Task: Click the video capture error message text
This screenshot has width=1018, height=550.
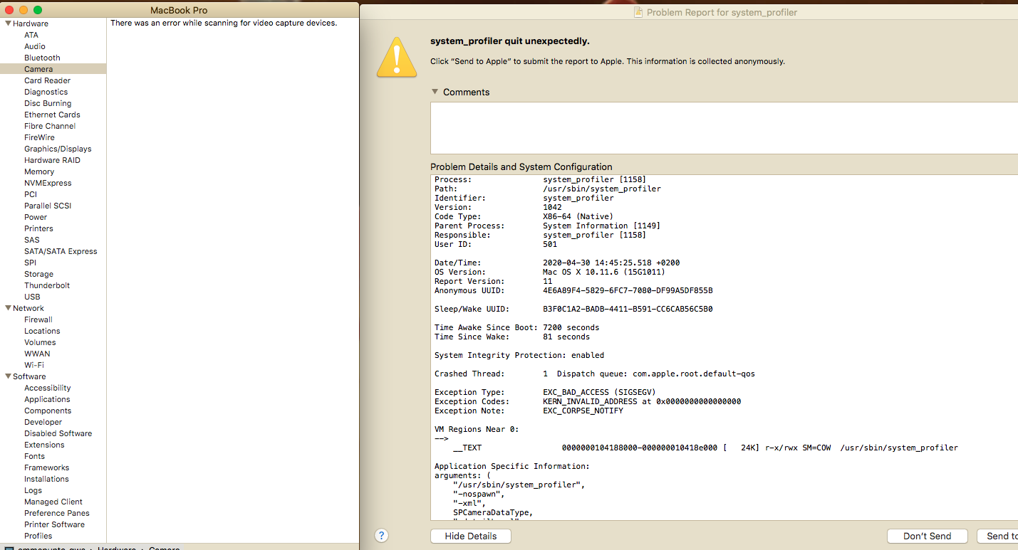Action: (224, 23)
